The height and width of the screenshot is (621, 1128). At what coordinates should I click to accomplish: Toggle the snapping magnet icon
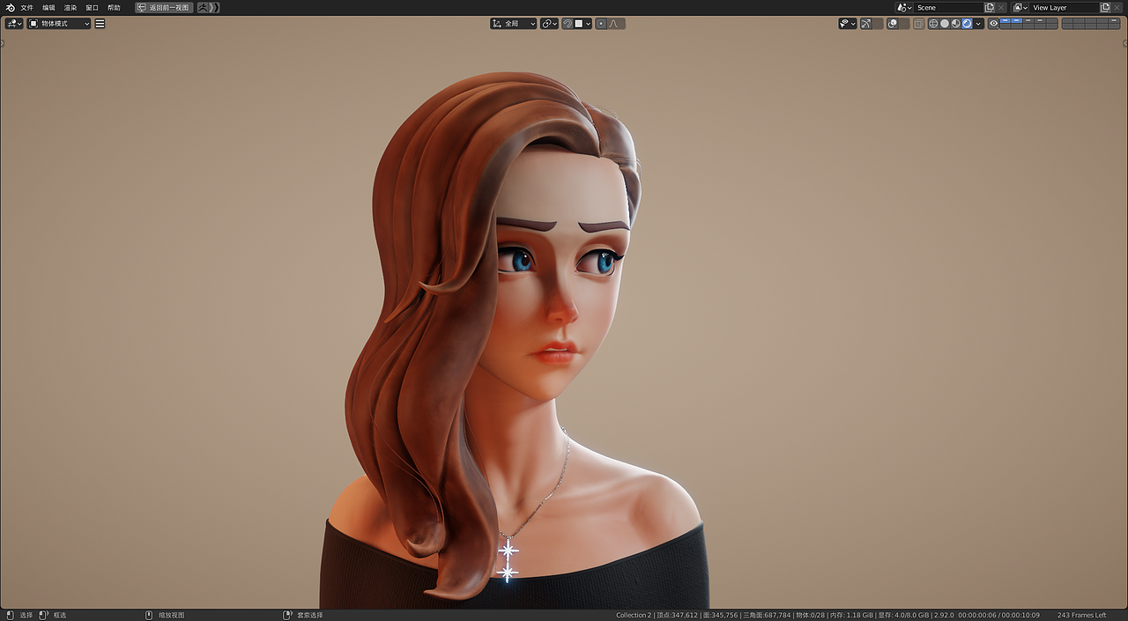568,24
